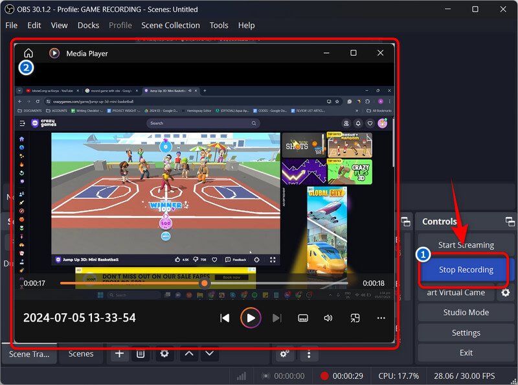518x385 pixels.
Task: Move item down with down arrow
Action: (209, 354)
